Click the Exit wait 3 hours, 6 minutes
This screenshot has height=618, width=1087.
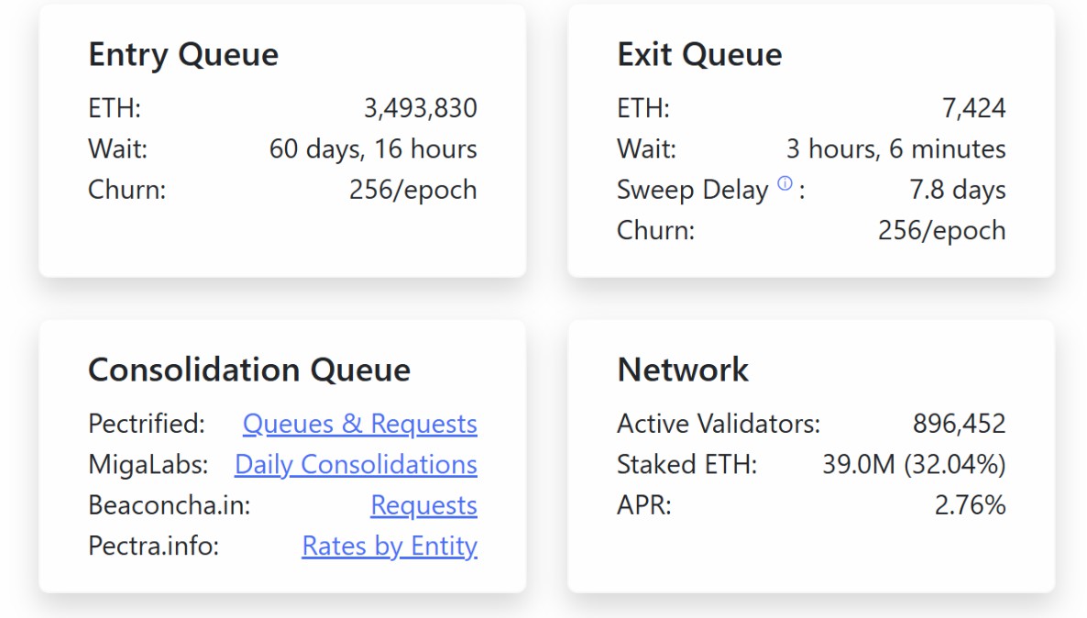coord(895,149)
